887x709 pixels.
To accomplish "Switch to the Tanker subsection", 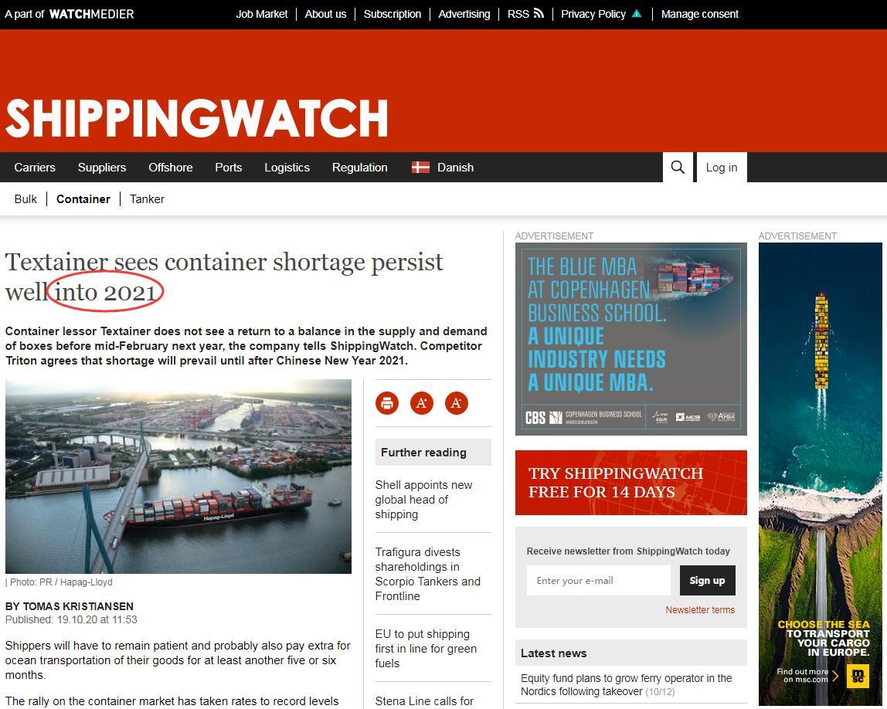I will pyautogui.click(x=147, y=199).
